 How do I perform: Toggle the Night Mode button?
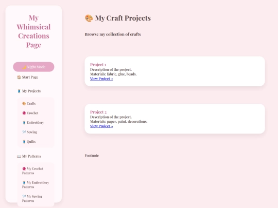[x=33, y=67]
